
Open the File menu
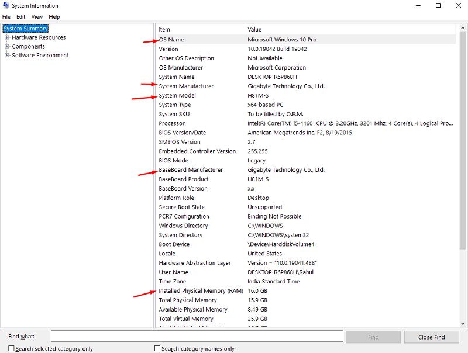tap(6, 17)
